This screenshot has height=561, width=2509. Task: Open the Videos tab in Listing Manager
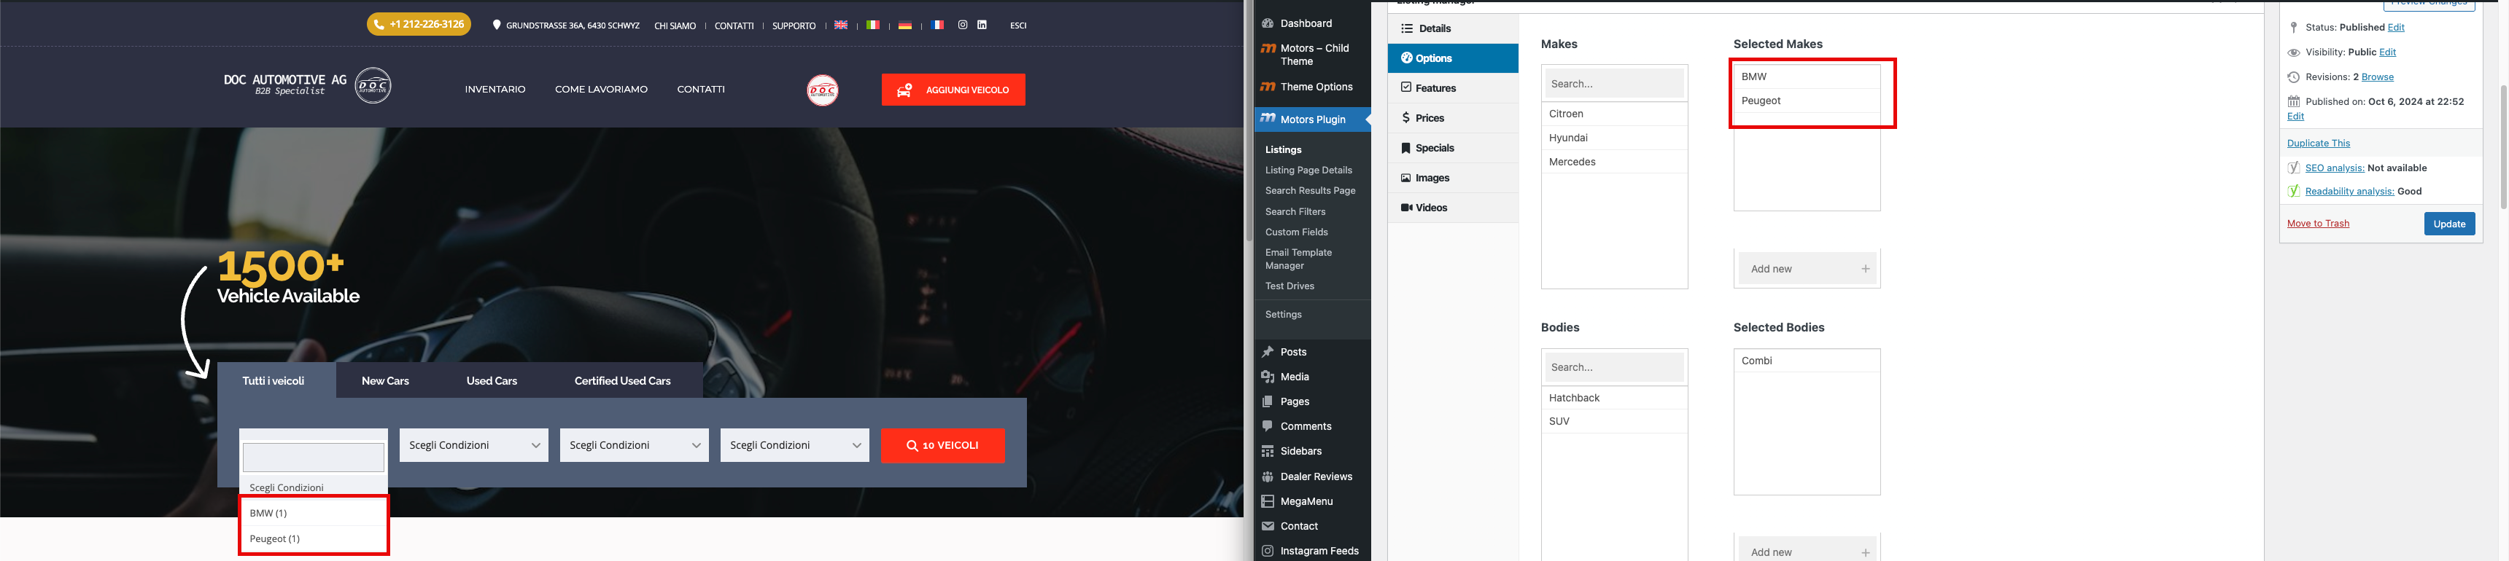1452,208
